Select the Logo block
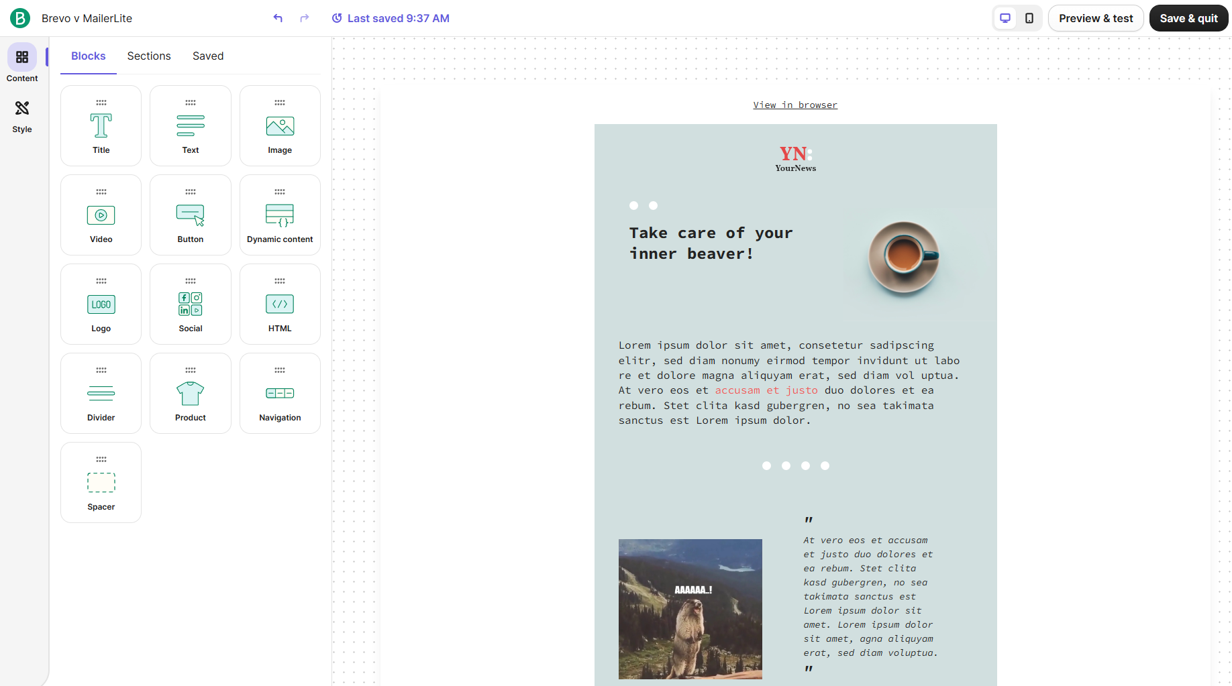This screenshot has width=1232, height=686. click(101, 304)
